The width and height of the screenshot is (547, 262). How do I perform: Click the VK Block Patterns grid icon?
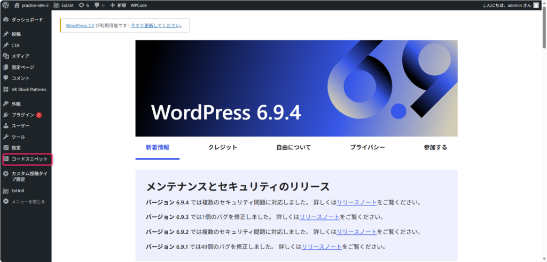(x=5, y=89)
